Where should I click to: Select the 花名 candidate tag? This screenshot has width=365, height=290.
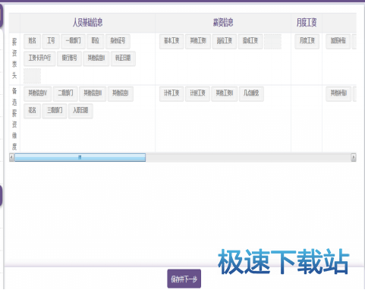click(x=32, y=111)
